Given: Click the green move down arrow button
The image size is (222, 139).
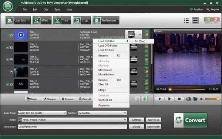Looking at the screenshot, I should pyautogui.click(x=145, y=99).
